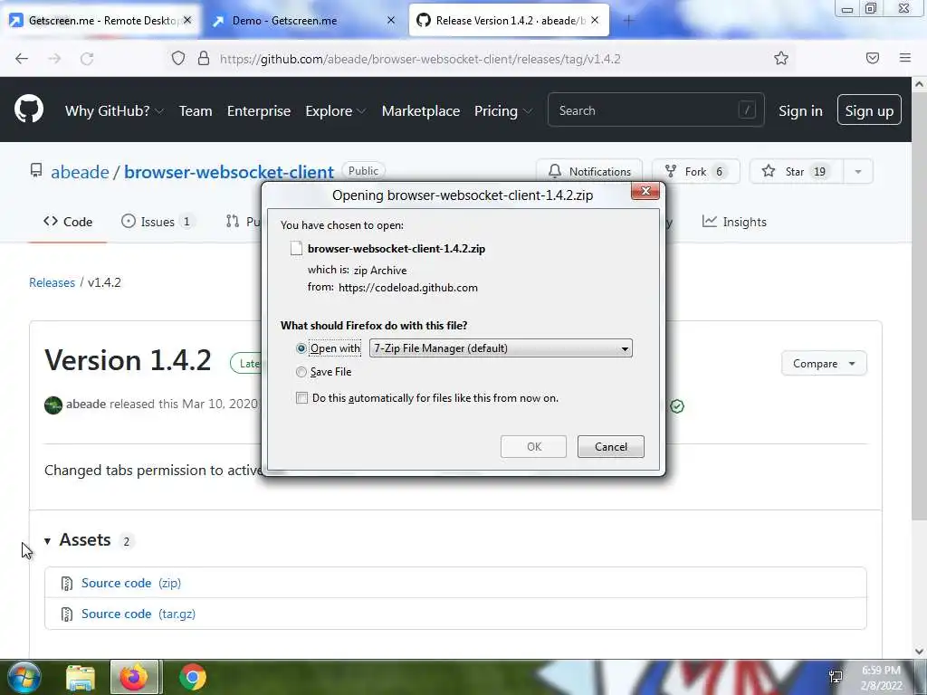The width and height of the screenshot is (927, 695).
Task: Open the Releases breadcrumb link
Action: pos(52,282)
